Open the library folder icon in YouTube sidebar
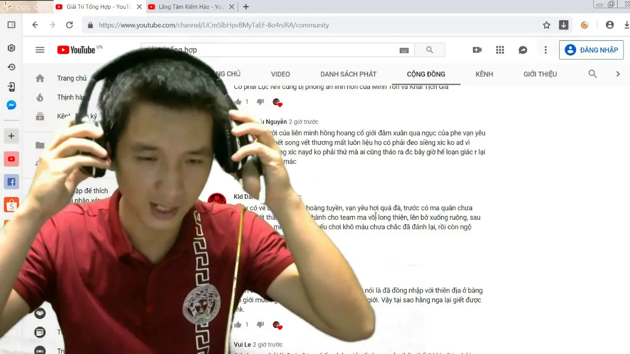 point(40,145)
